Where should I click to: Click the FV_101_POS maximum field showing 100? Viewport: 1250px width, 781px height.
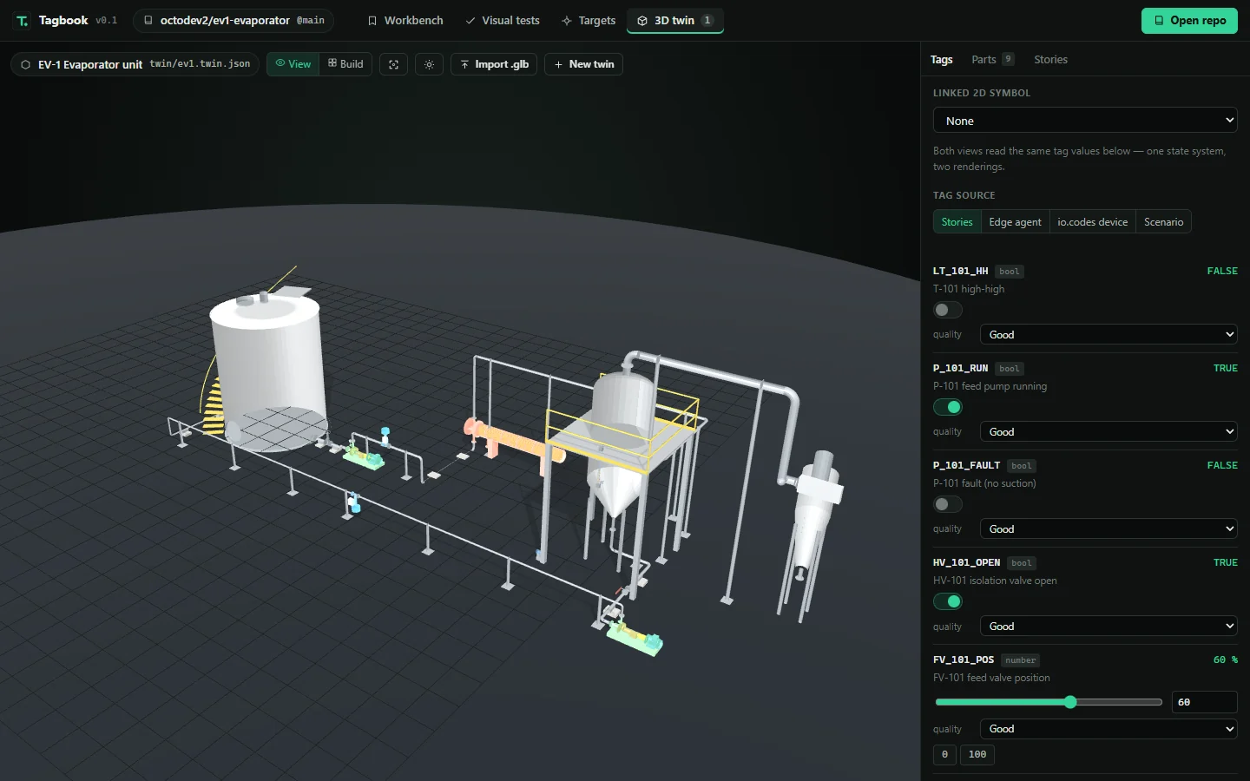[977, 755]
